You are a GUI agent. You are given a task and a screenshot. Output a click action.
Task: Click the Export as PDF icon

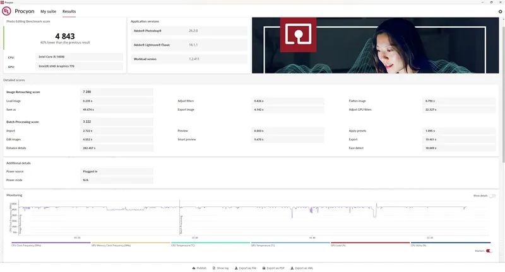[x=264, y=268]
